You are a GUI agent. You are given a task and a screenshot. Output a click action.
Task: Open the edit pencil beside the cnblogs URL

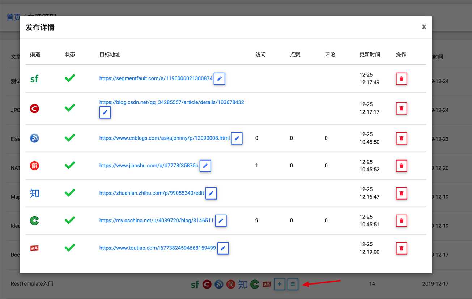coord(237,138)
